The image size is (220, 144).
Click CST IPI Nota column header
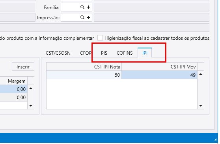pos(84,66)
